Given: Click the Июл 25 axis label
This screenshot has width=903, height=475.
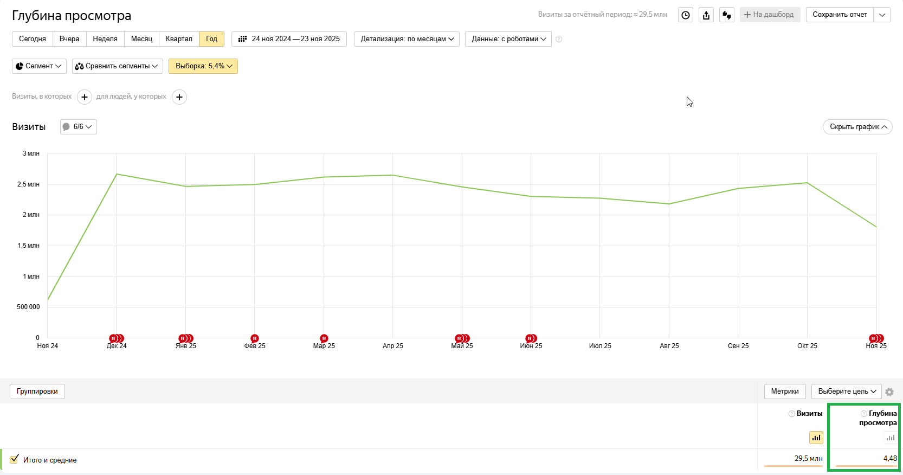Looking at the screenshot, I should click(x=600, y=346).
